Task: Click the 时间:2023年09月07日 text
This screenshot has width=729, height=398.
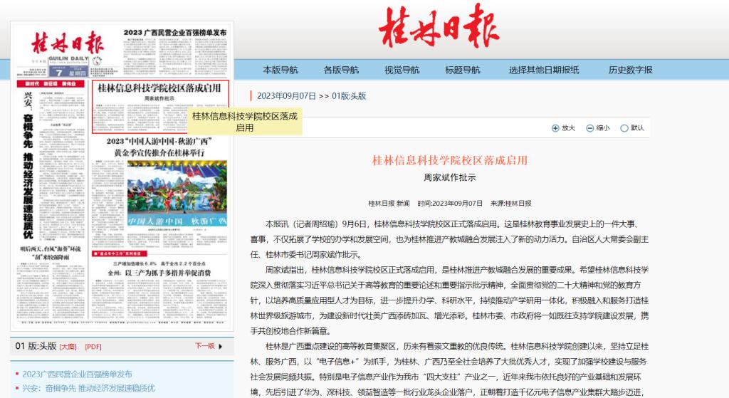Action: [x=450, y=203]
